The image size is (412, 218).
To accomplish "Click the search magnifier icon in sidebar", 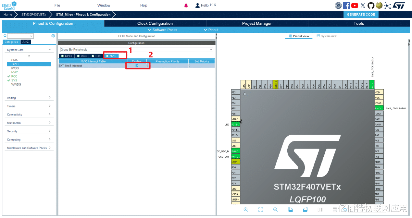I will [5, 36].
